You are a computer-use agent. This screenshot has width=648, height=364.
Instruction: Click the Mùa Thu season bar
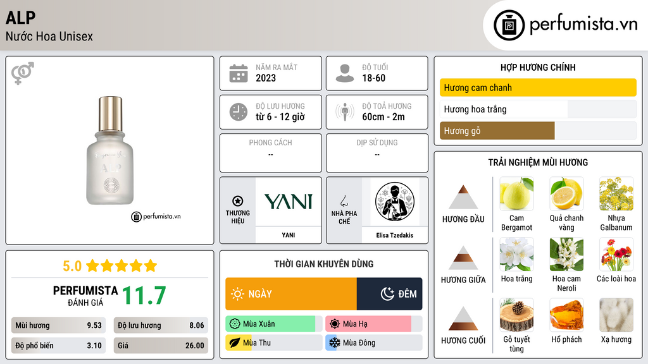click(x=274, y=343)
